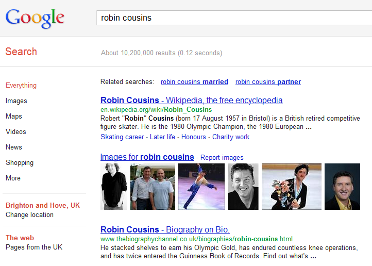Click the search box containing robin cousins
The height and width of the screenshot is (266, 372).
(x=232, y=18)
